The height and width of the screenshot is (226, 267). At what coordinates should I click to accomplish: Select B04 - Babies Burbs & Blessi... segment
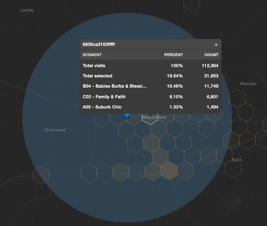(x=115, y=86)
